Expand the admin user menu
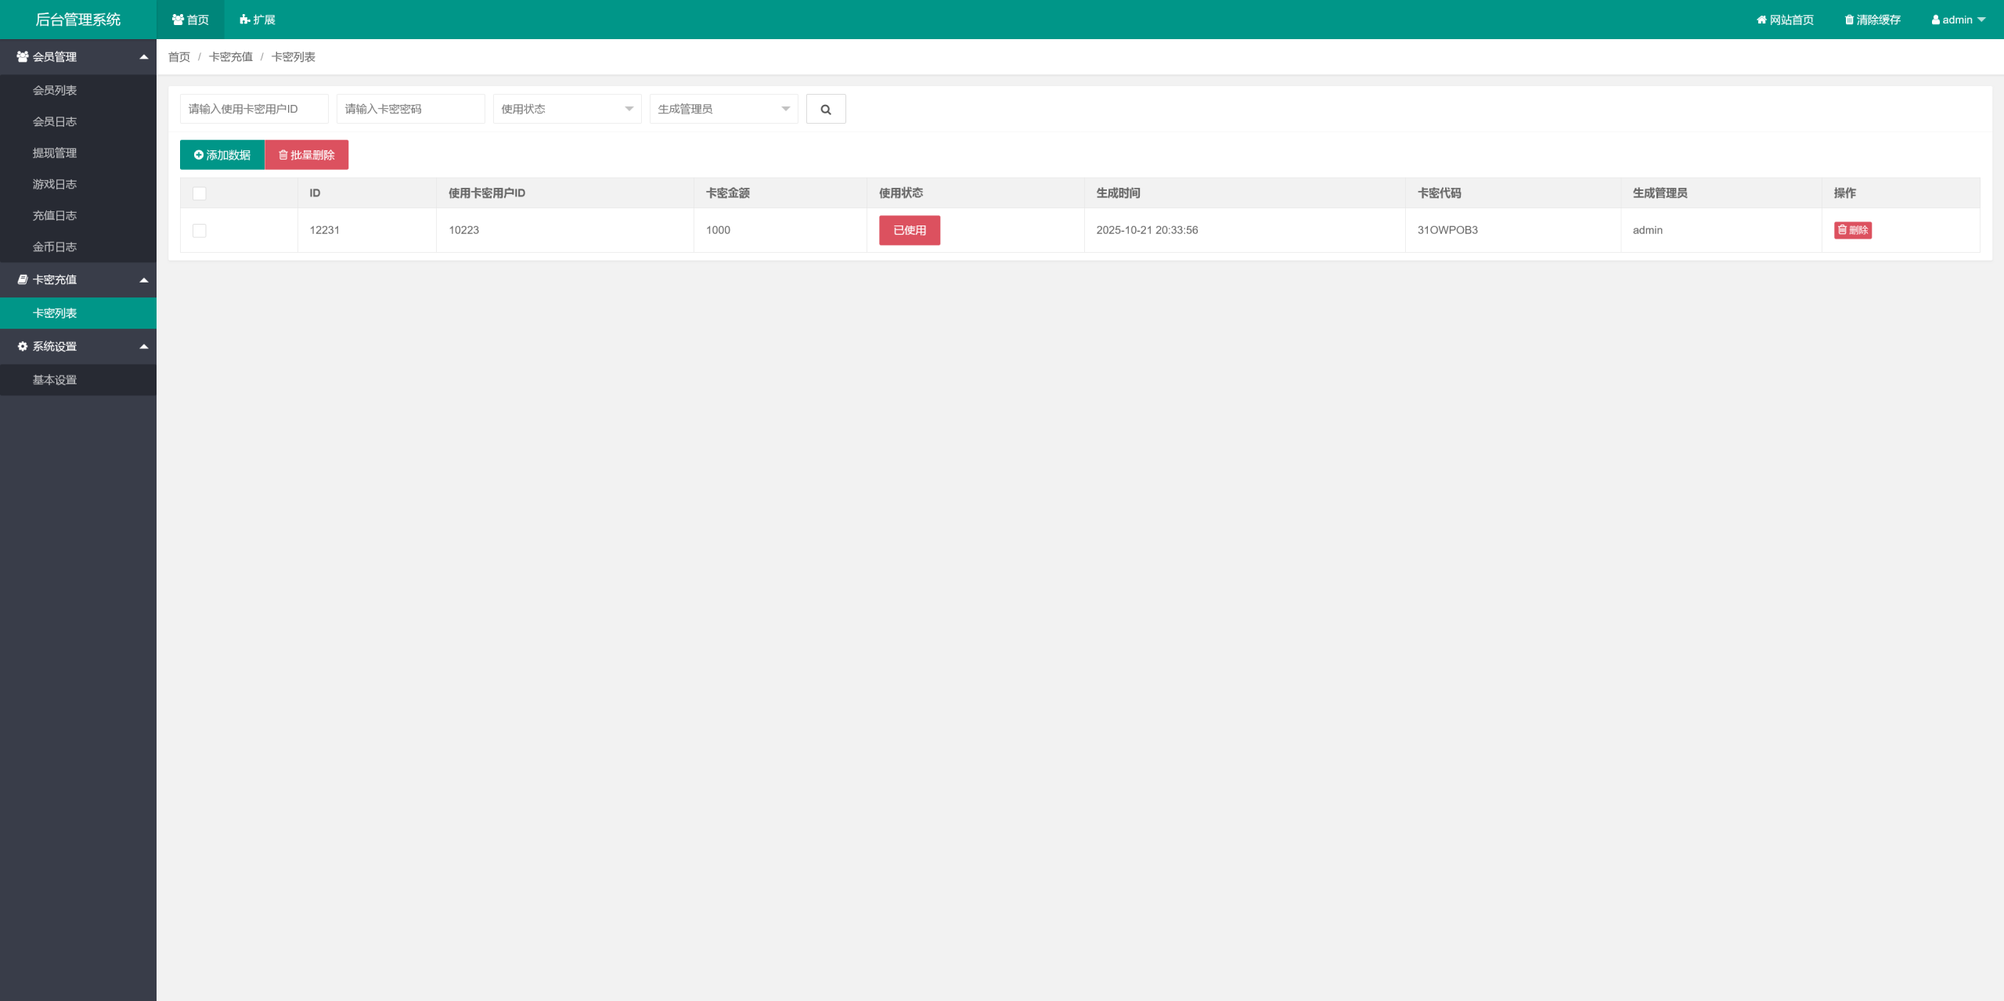This screenshot has width=2004, height=1001. click(1958, 20)
